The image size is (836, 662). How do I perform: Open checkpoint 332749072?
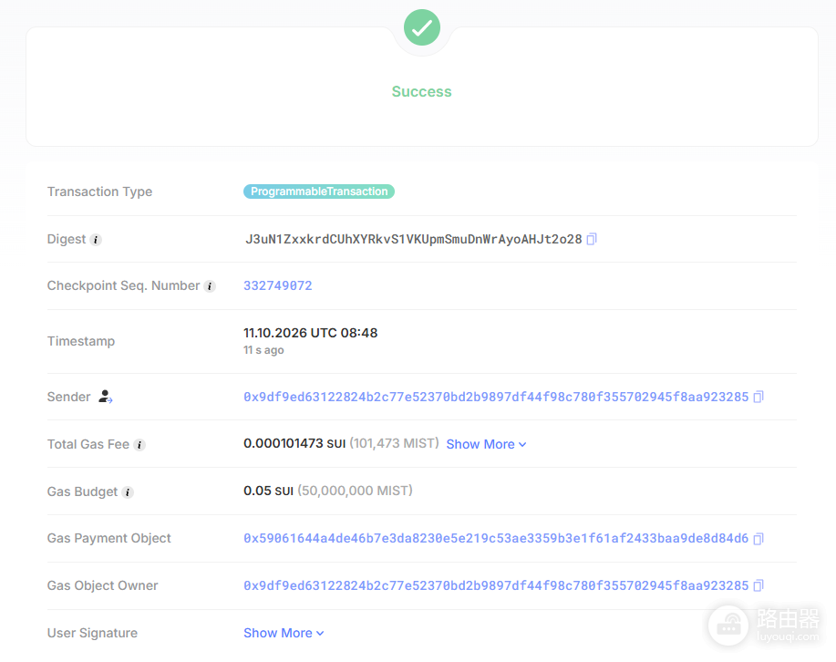278,286
